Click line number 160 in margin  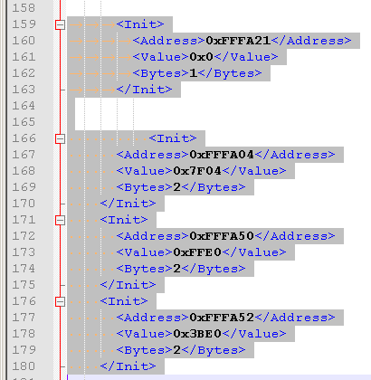[24, 41]
